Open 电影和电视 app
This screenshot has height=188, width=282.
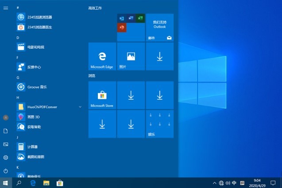(35, 47)
